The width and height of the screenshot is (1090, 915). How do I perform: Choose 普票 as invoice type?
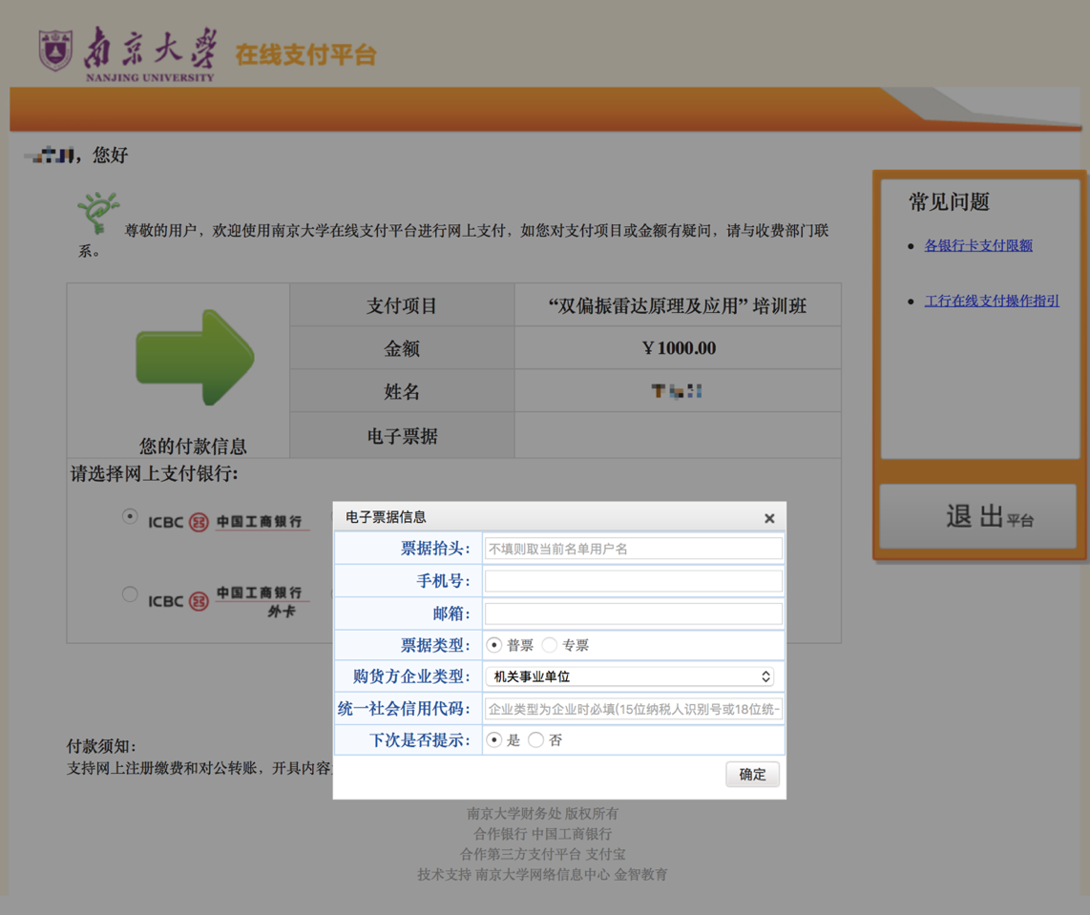tap(494, 645)
